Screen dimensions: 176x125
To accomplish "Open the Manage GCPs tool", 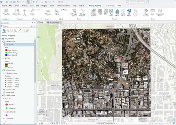I will pos(74,12).
